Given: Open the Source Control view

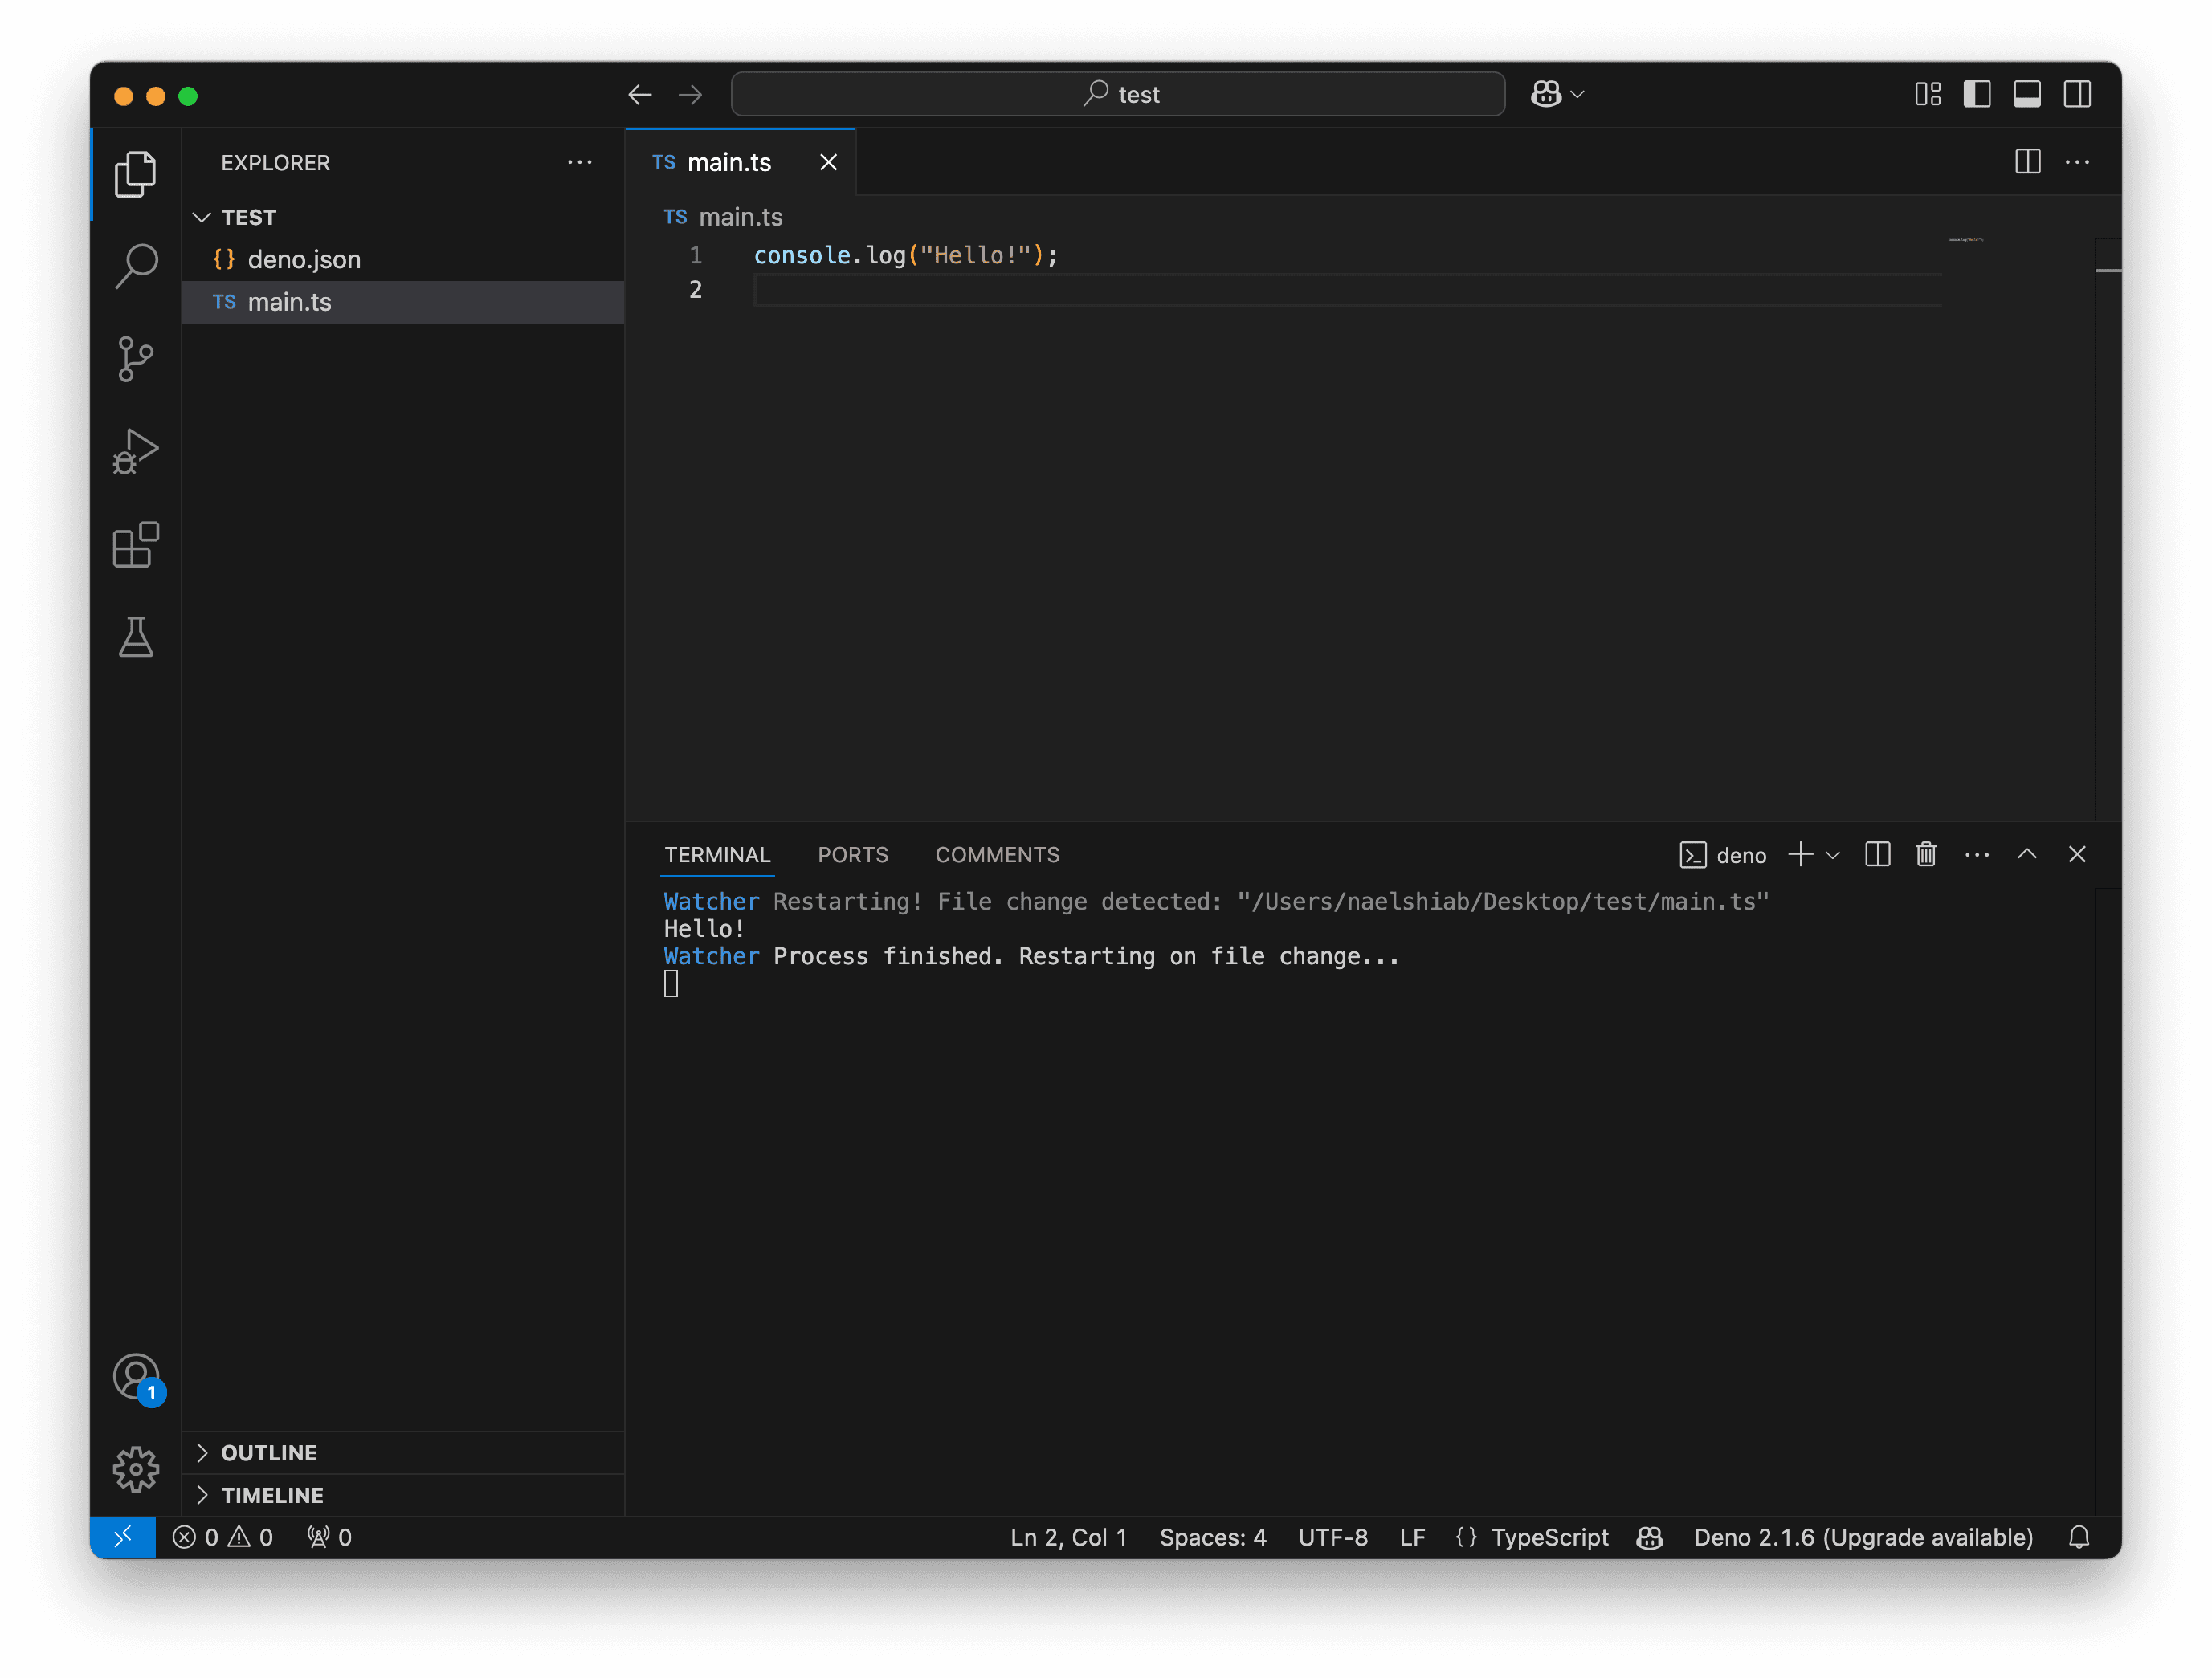Looking at the screenshot, I should (x=136, y=359).
